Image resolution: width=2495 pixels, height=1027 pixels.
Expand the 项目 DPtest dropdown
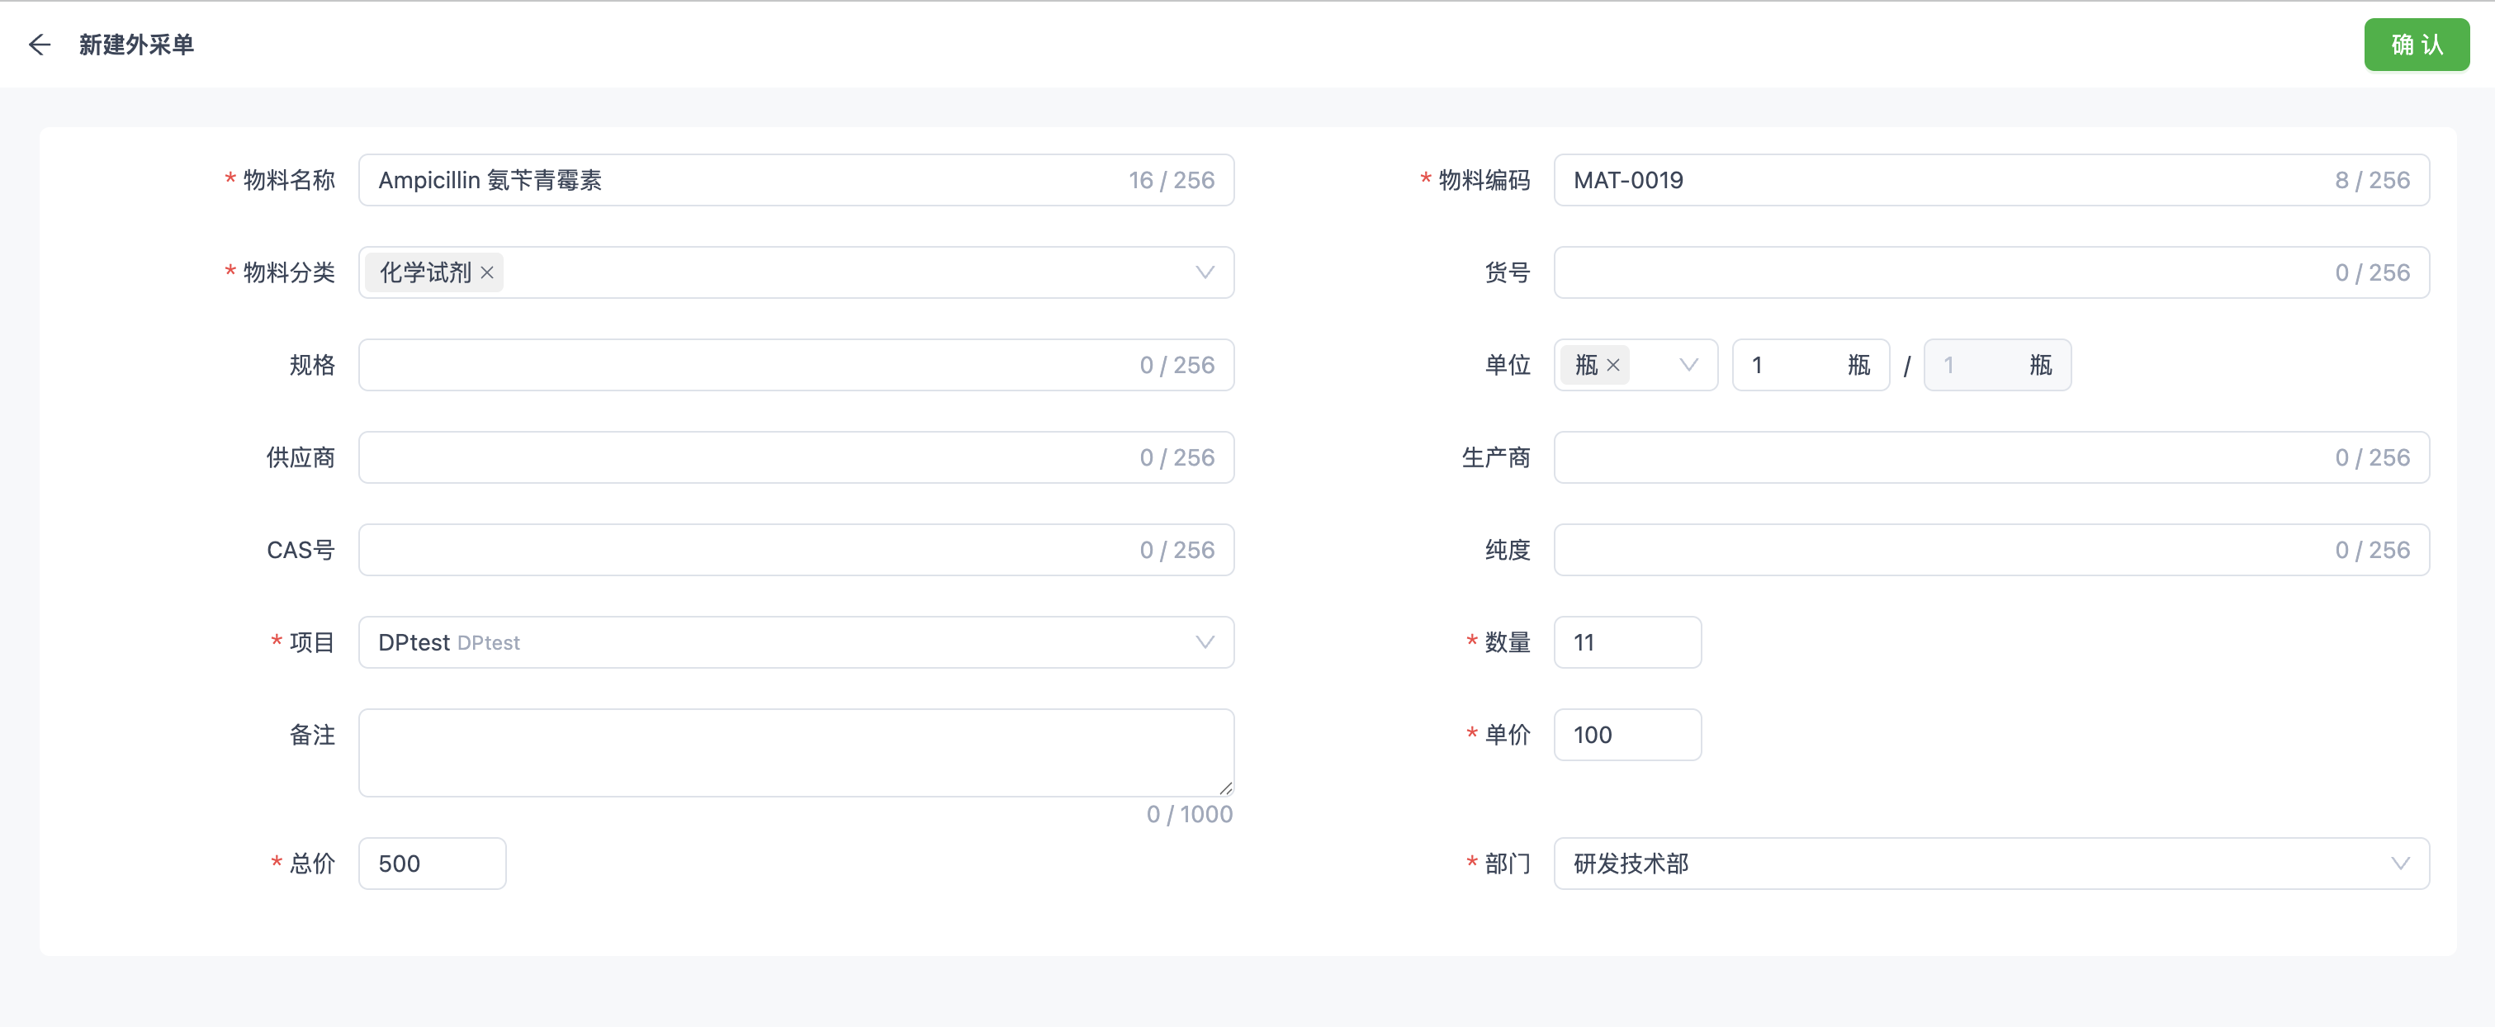(1204, 642)
